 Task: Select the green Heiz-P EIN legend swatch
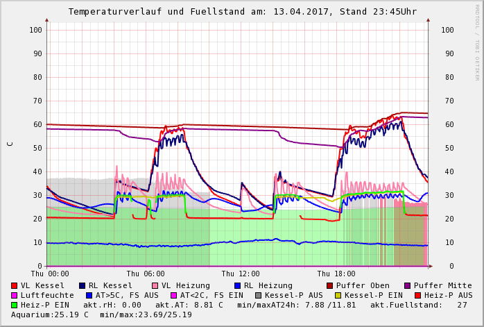pos(15,305)
